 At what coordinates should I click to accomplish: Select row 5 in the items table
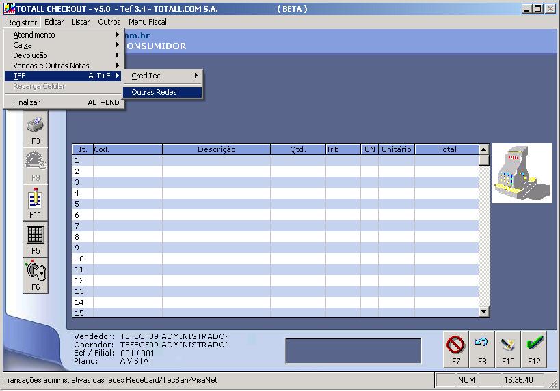(276, 204)
